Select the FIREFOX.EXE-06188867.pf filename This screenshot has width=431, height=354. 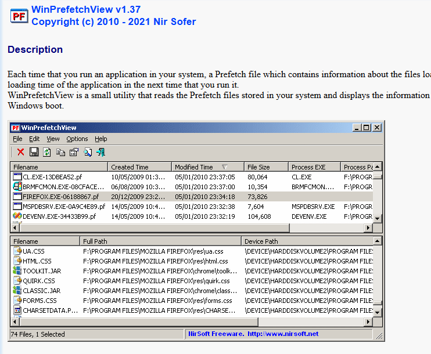61,197
